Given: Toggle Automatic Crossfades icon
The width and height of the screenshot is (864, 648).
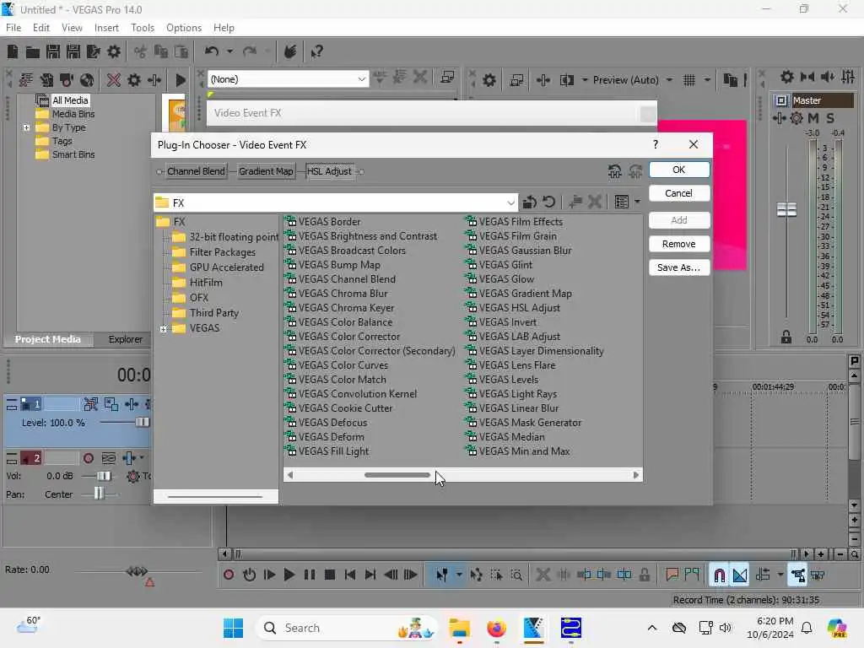Looking at the screenshot, I should tap(740, 575).
